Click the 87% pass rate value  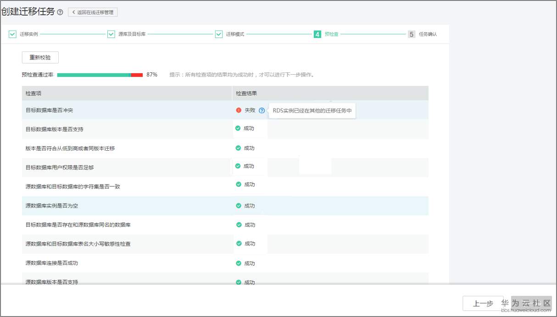152,75
